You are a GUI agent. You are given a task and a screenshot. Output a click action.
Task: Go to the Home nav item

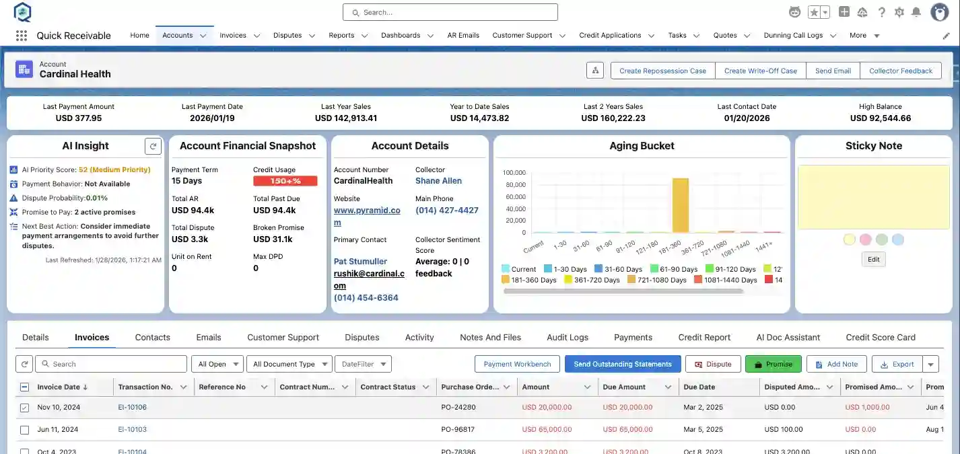click(139, 36)
